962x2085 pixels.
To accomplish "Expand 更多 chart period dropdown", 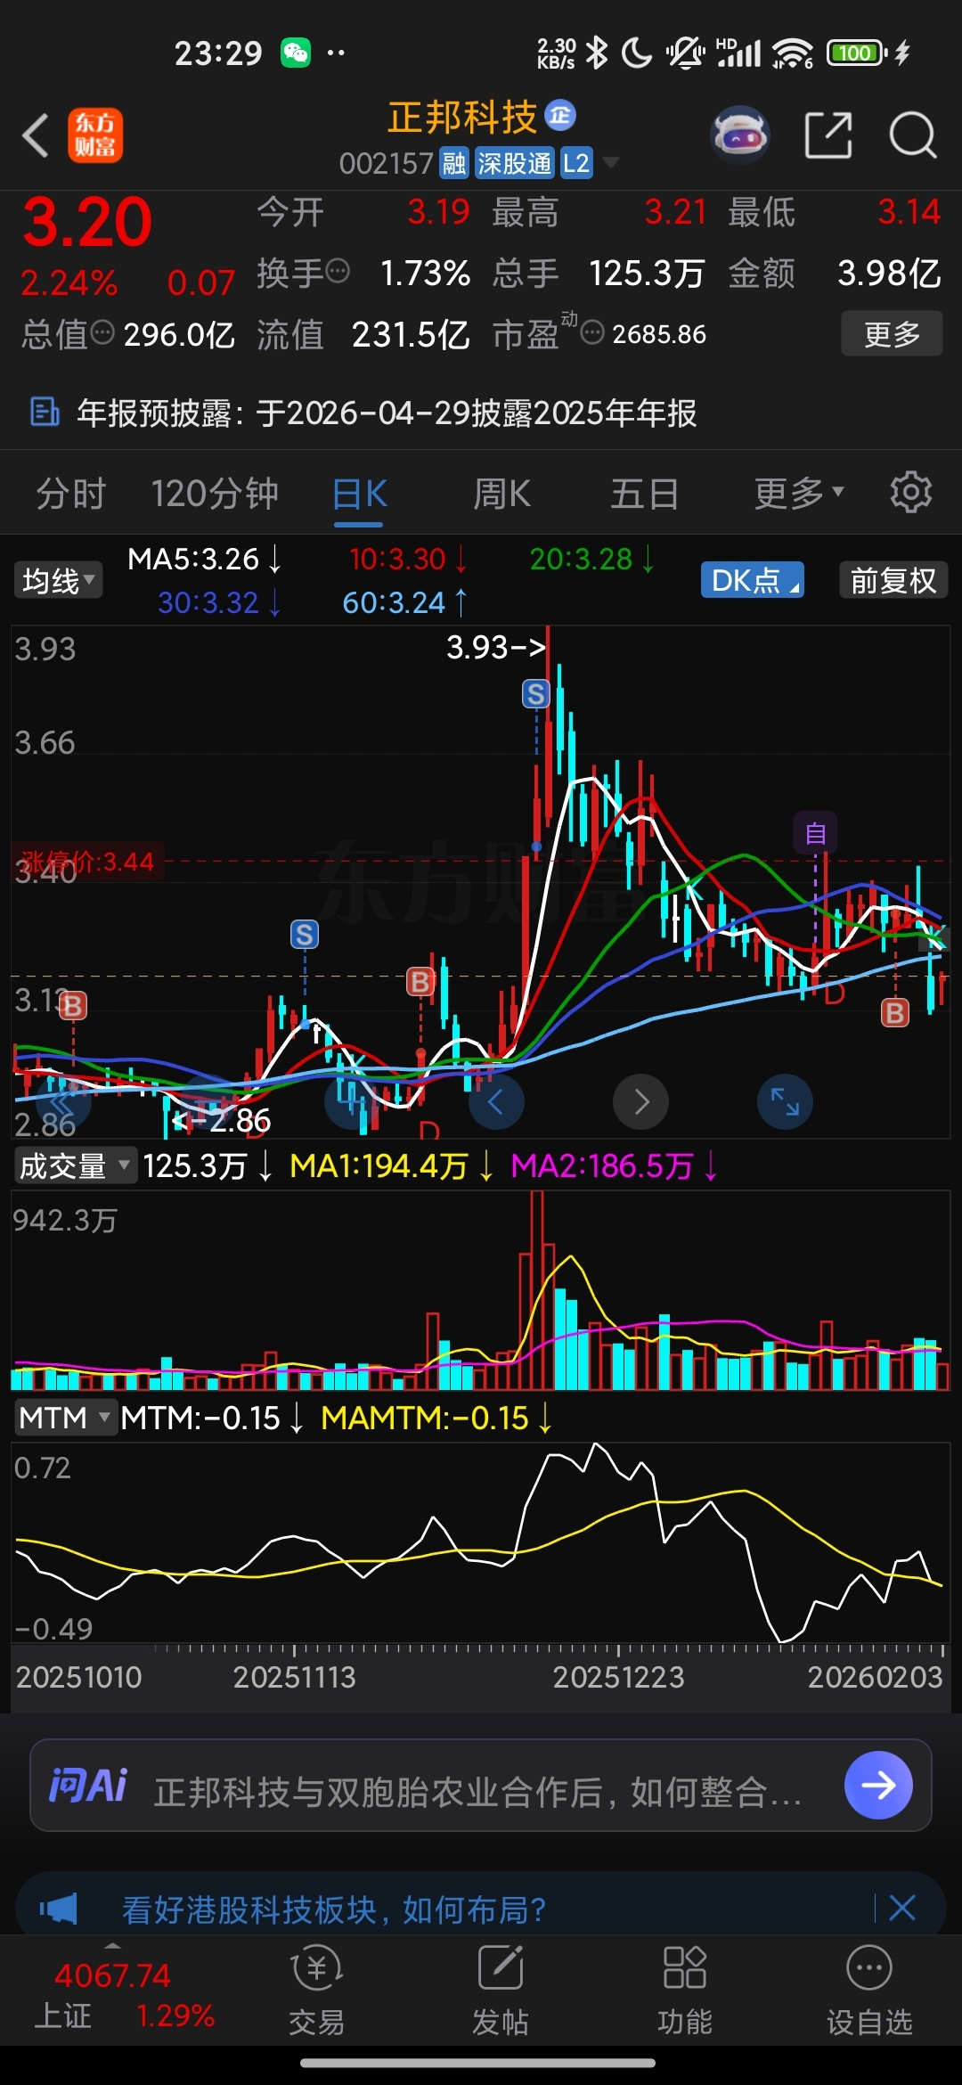I will (799, 494).
